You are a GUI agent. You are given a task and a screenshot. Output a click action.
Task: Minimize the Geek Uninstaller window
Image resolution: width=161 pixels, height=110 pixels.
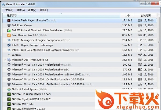pos(143,3)
